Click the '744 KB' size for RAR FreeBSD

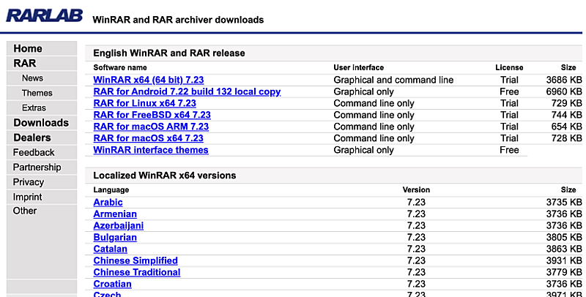point(566,115)
